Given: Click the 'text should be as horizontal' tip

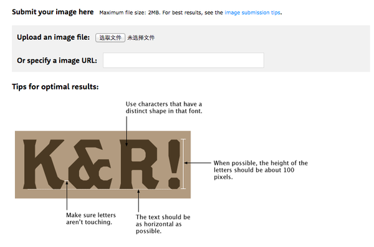Looking at the screenshot, I should tap(163, 224).
